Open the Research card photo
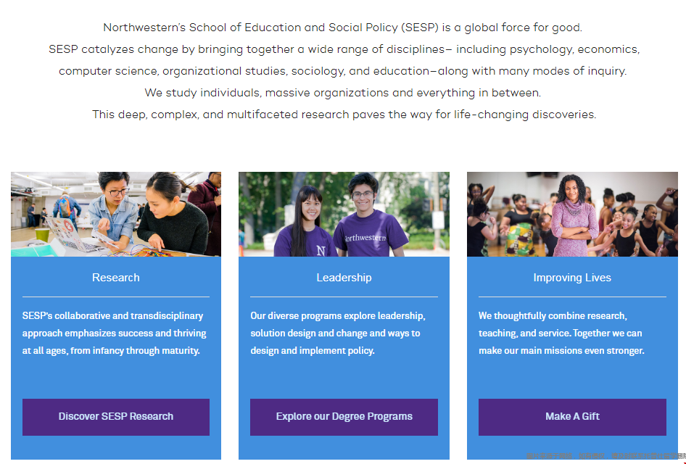This screenshot has height=464, width=686. pos(116,214)
